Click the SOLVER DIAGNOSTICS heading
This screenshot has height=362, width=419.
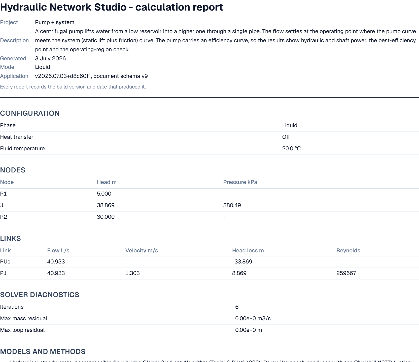tap(40, 295)
